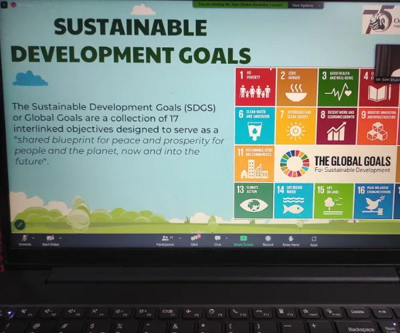Click the Record button
400x333 pixels.
pos(268,241)
